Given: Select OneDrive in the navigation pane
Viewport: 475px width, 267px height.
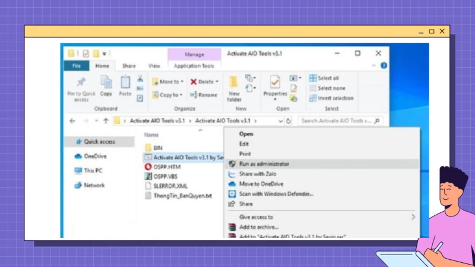Looking at the screenshot, I should point(94,156).
